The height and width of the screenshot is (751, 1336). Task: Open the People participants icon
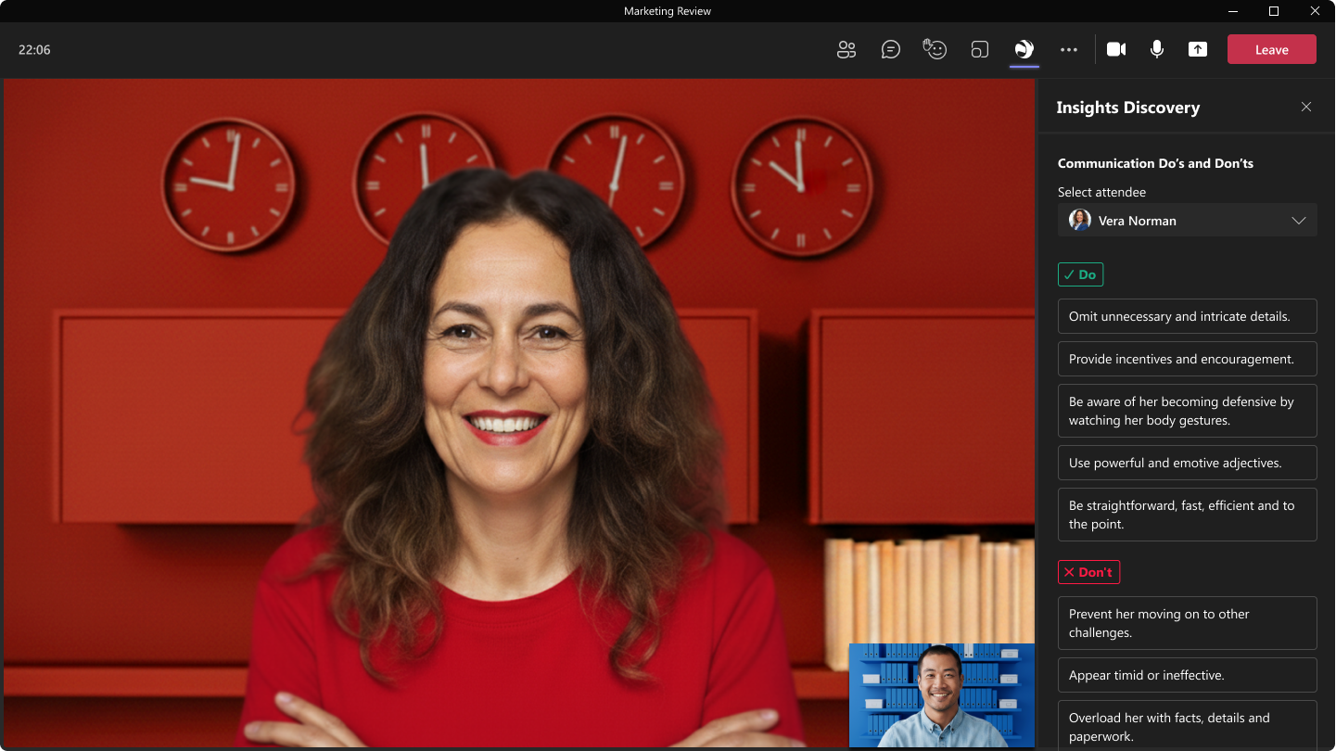846,50
